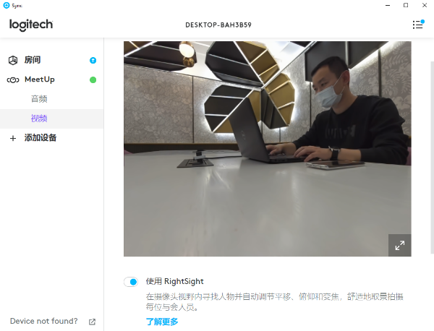Click the Device not found? link
This screenshot has width=434, height=331.
pyautogui.click(x=44, y=321)
